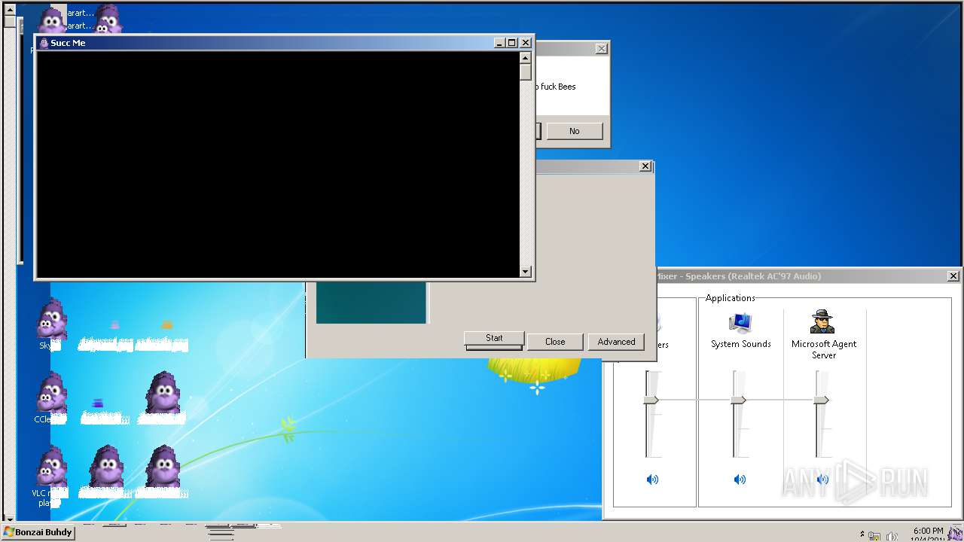Click the teal preview box in gray dialog

coord(371,303)
